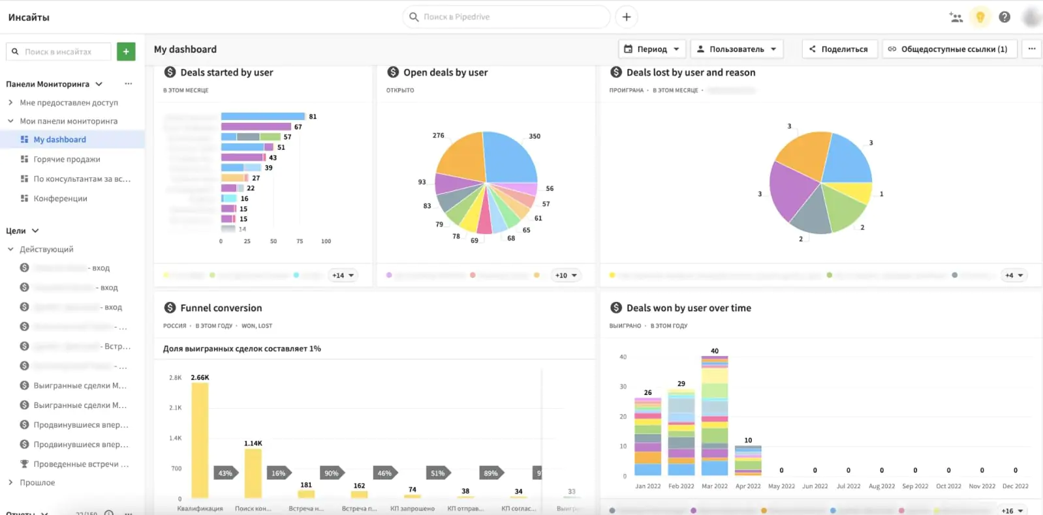Expand the +16 legend dropdown on Deals won
This screenshot has height=515, width=1043.
point(1012,510)
